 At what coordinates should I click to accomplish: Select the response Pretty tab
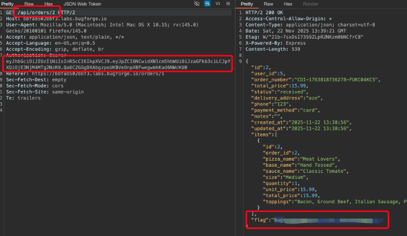point(246,4)
